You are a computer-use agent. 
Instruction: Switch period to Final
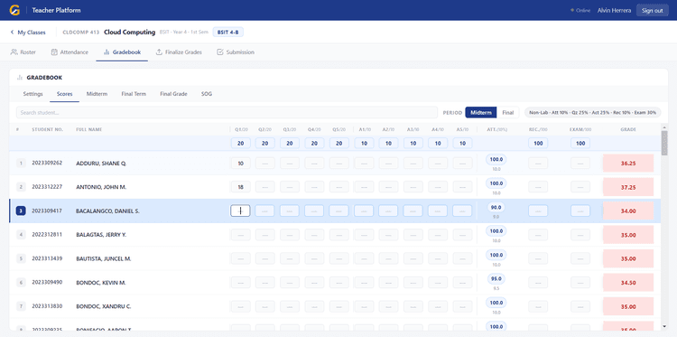(x=507, y=112)
